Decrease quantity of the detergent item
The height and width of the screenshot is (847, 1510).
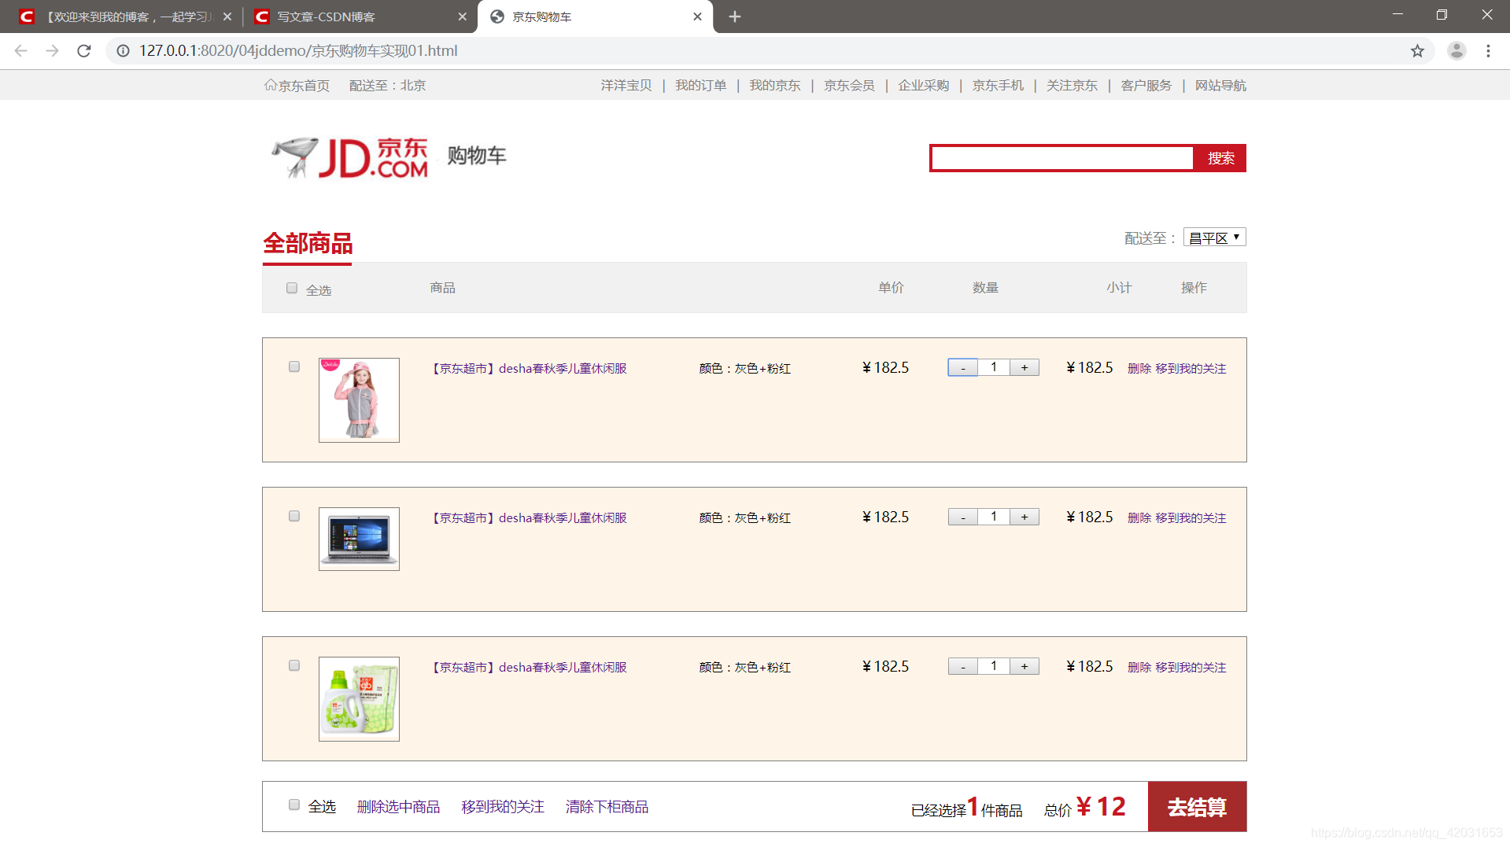pyautogui.click(x=962, y=666)
